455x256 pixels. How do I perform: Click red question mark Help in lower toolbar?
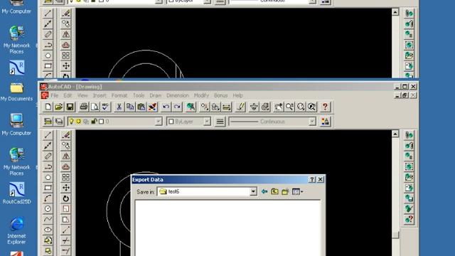point(325,107)
